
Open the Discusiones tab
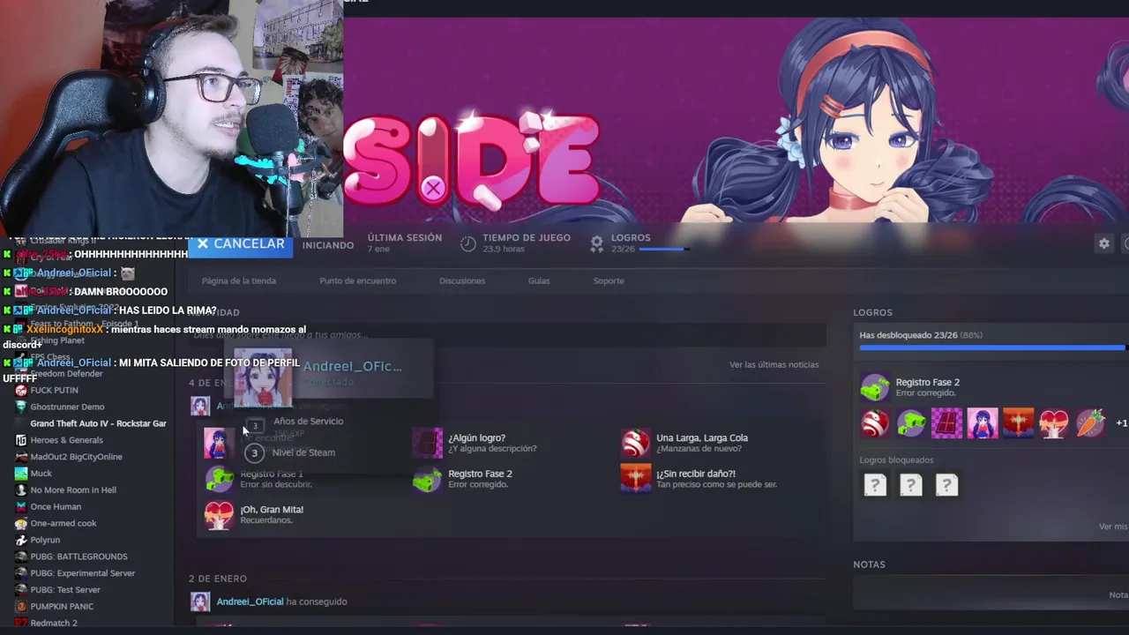pos(462,280)
